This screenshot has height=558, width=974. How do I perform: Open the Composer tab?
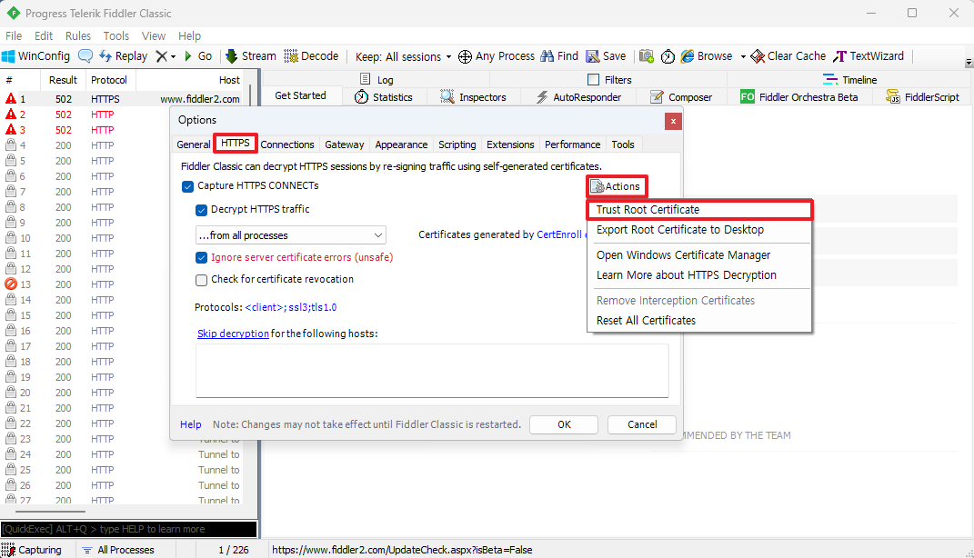point(681,97)
